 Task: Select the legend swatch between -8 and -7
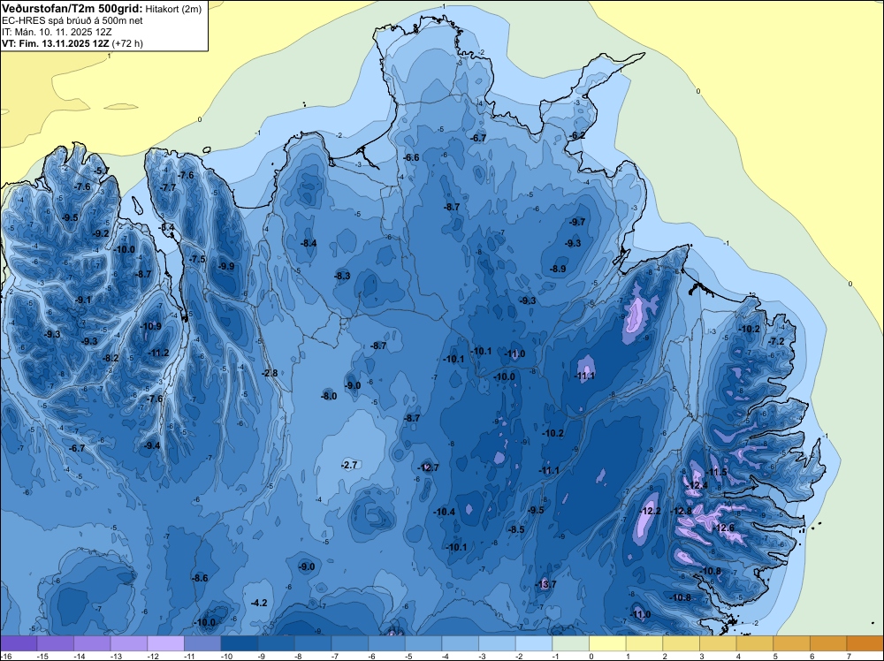pyautogui.click(x=313, y=643)
